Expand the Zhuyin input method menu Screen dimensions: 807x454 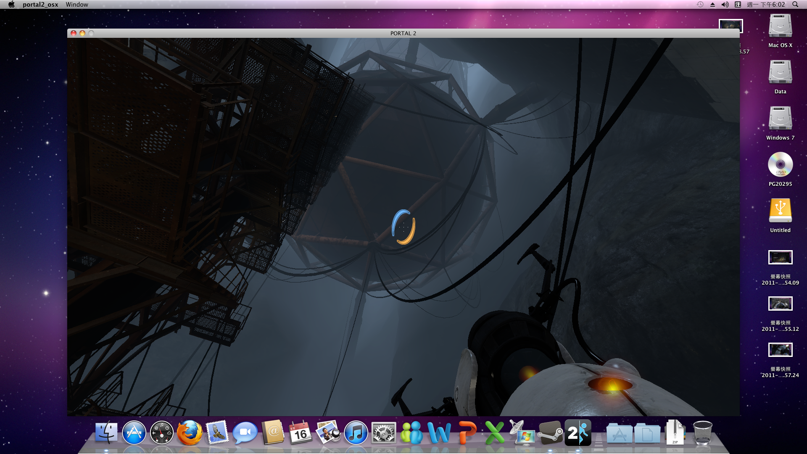click(738, 5)
